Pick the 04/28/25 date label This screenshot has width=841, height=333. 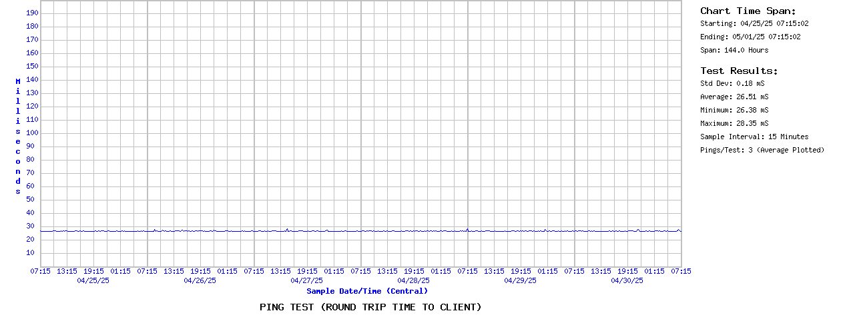pyautogui.click(x=414, y=280)
